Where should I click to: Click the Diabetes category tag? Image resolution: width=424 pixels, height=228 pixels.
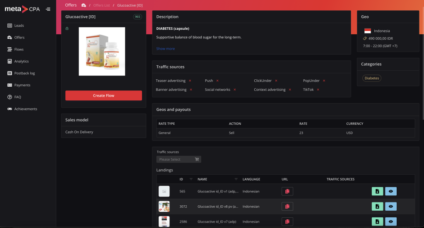(x=371, y=78)
